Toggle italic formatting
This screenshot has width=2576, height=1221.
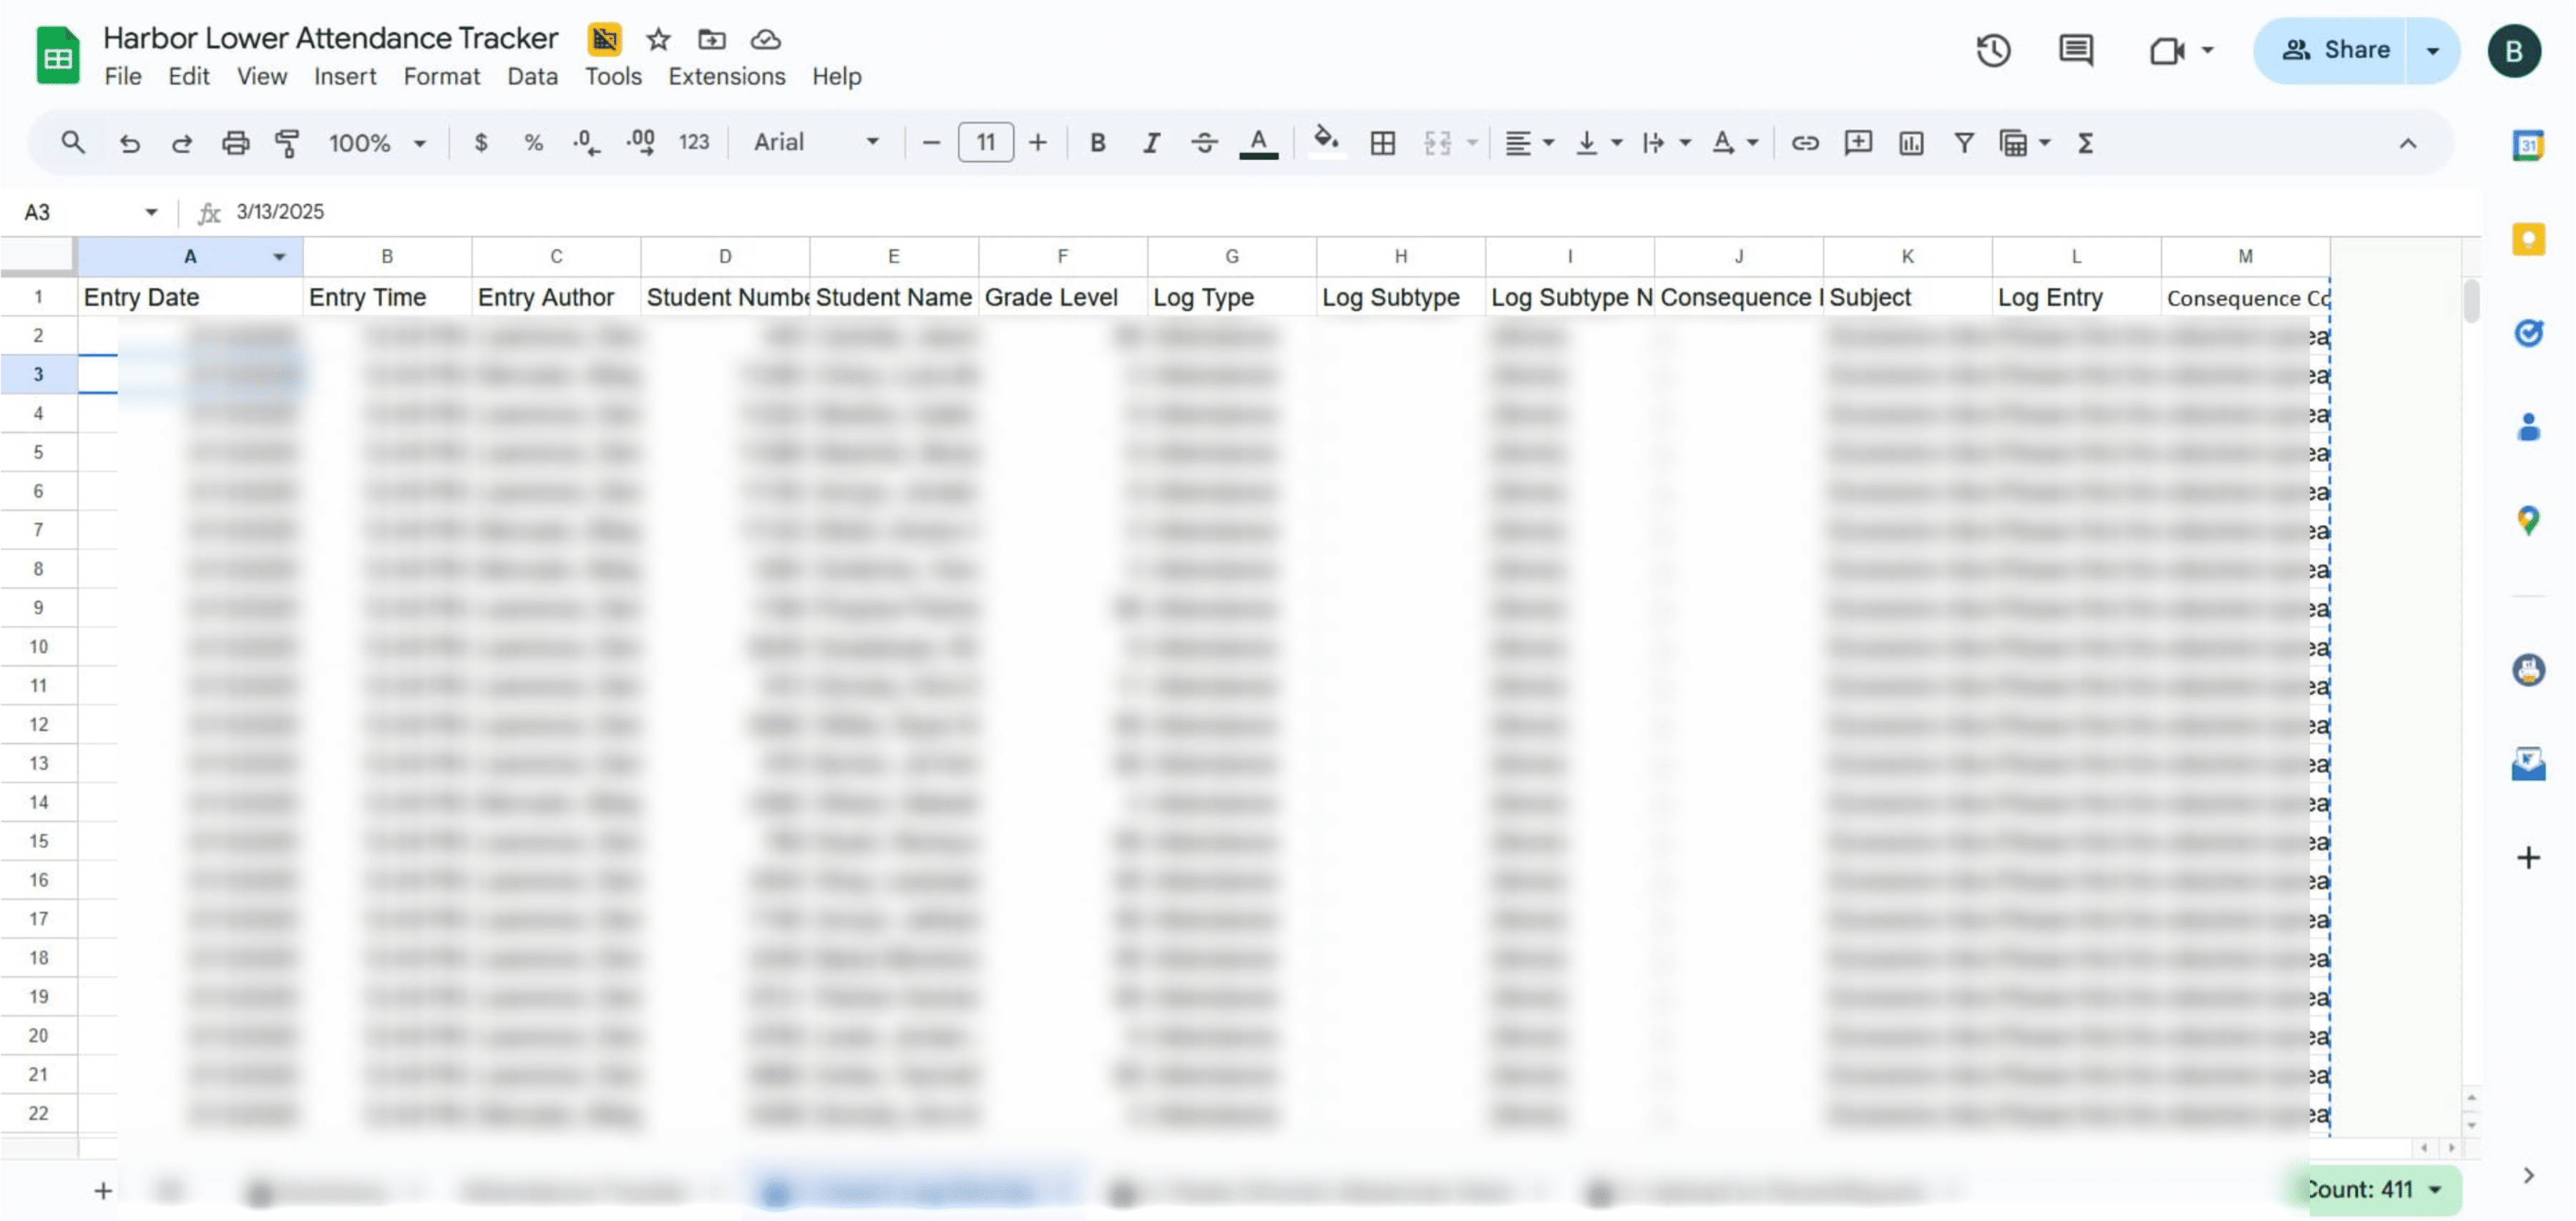coord(1151,143)
